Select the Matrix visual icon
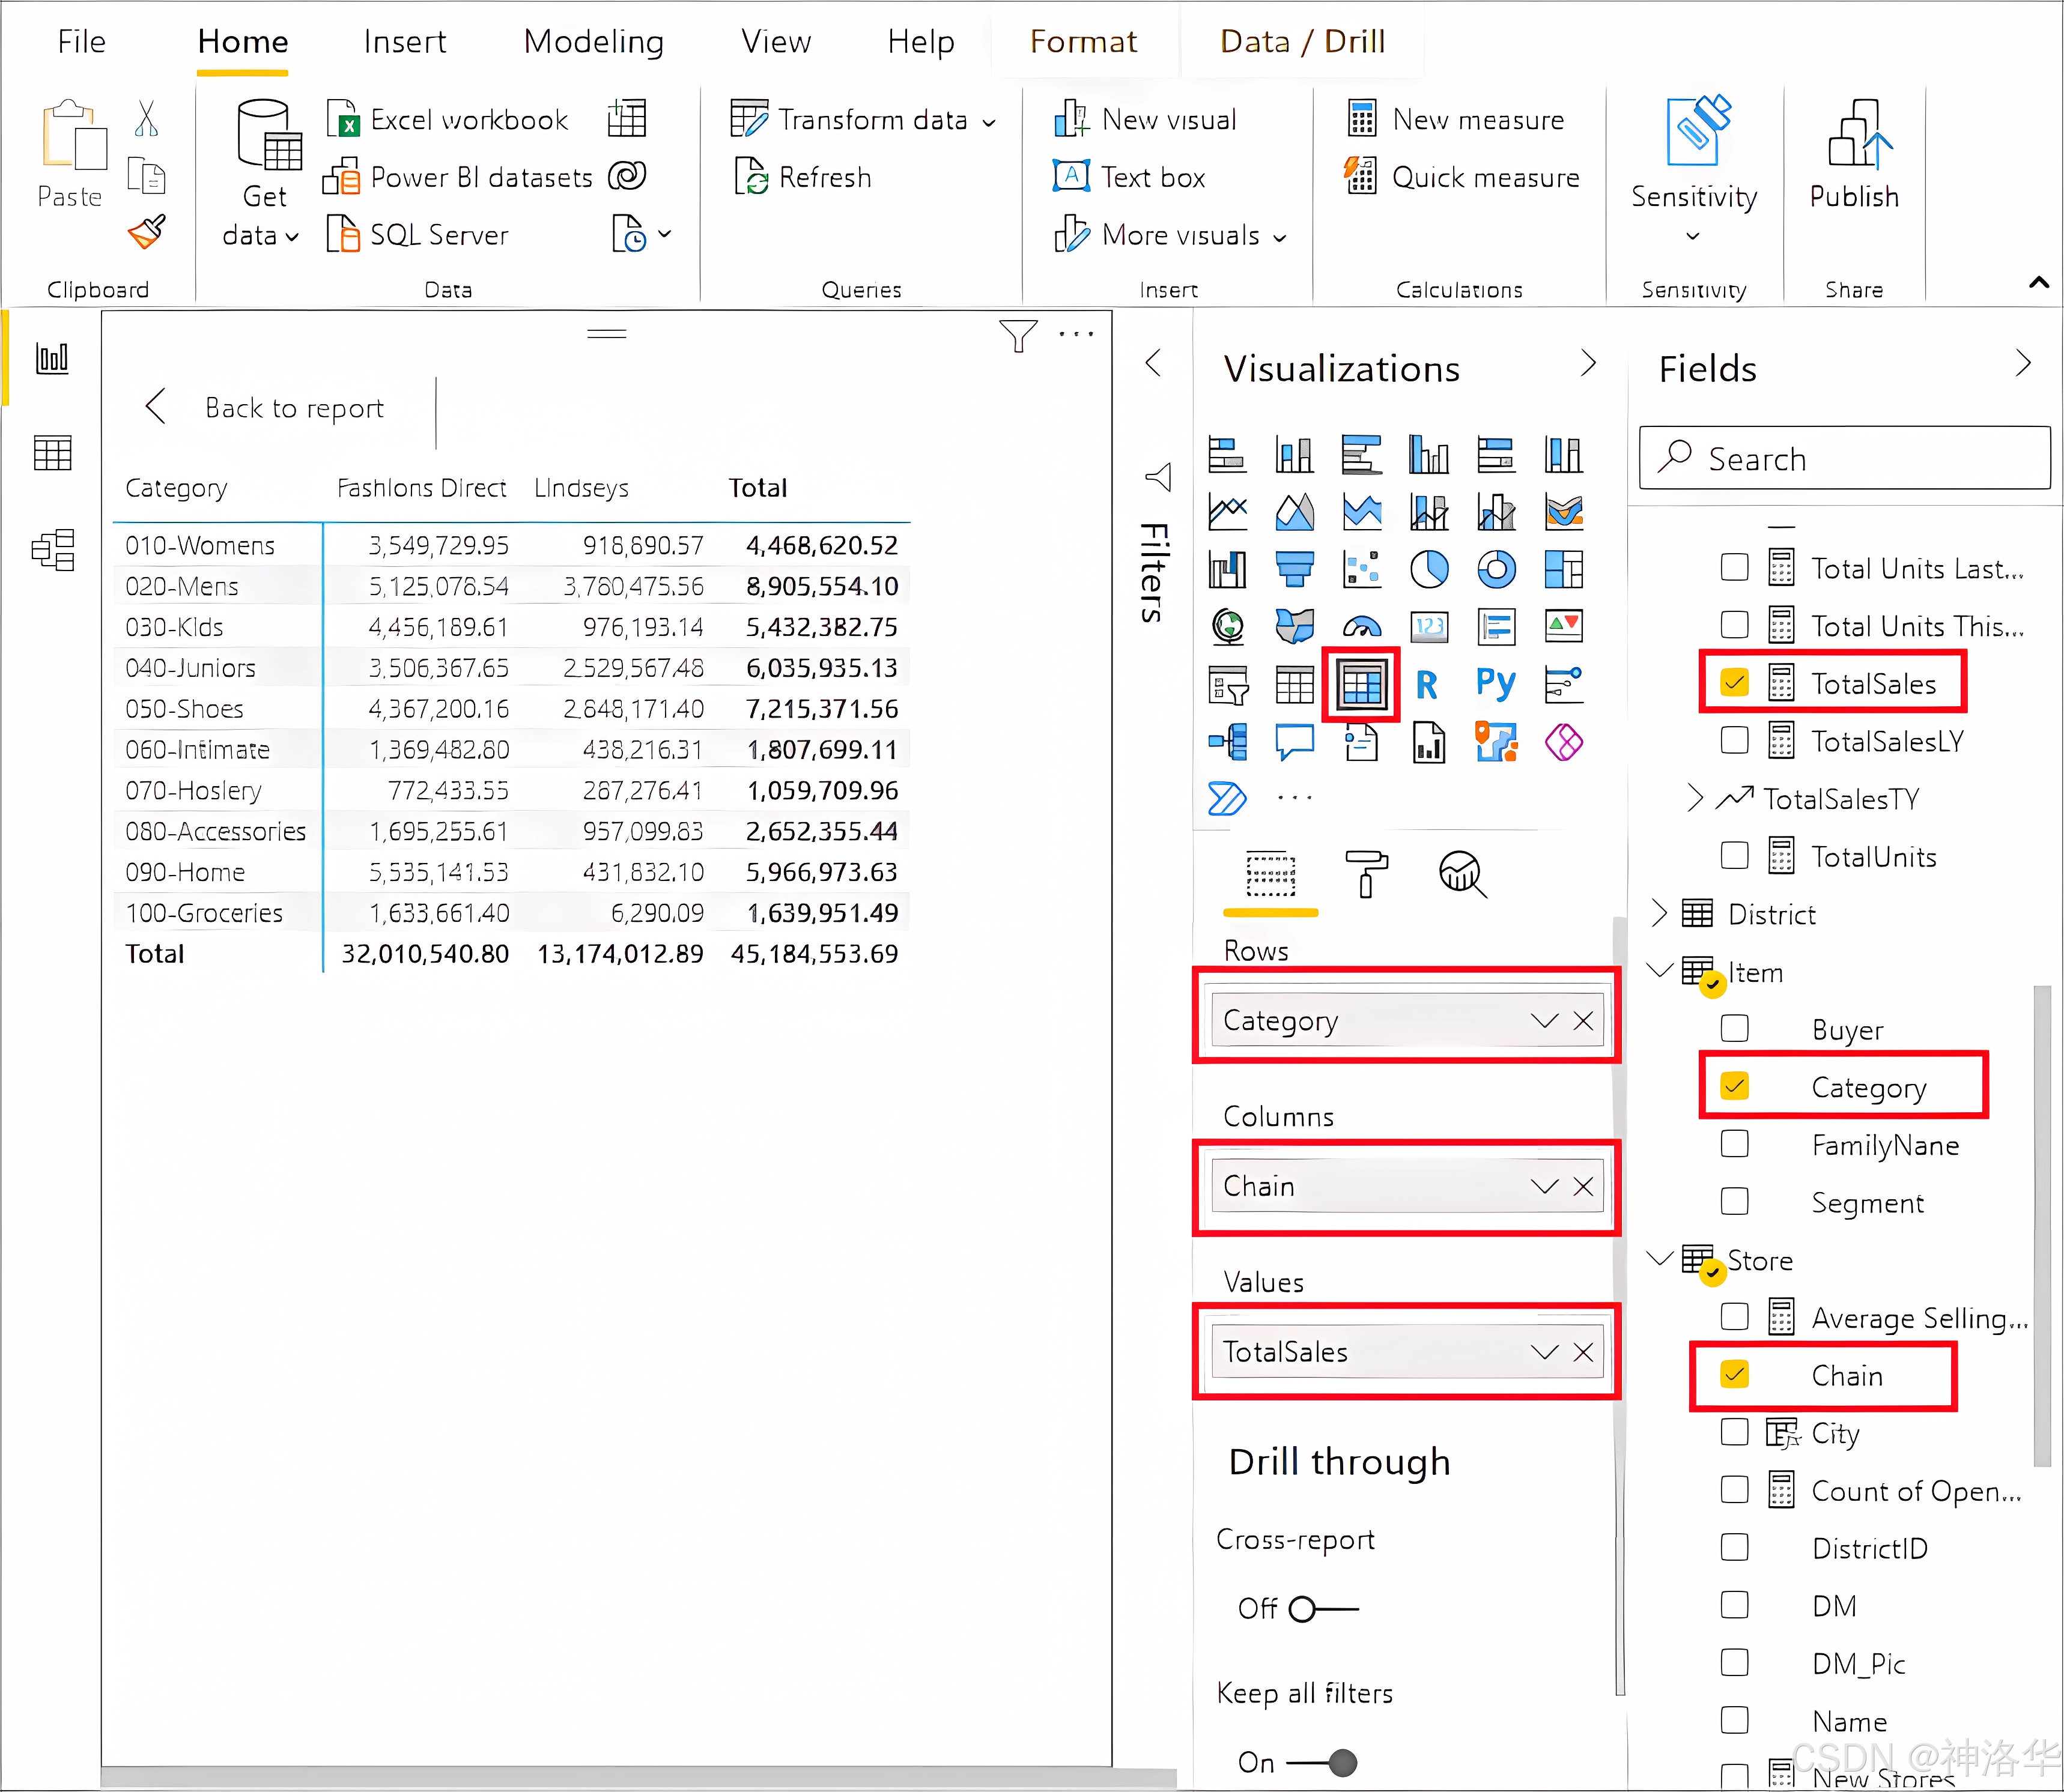 (1361, 685)
